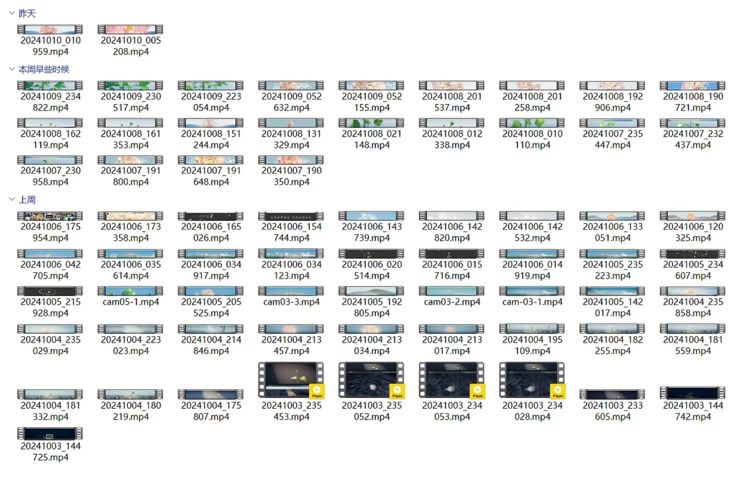Click file name 20241003_233605.mp4
Viewport: 736px width, 479px height.
click(612, 411)
